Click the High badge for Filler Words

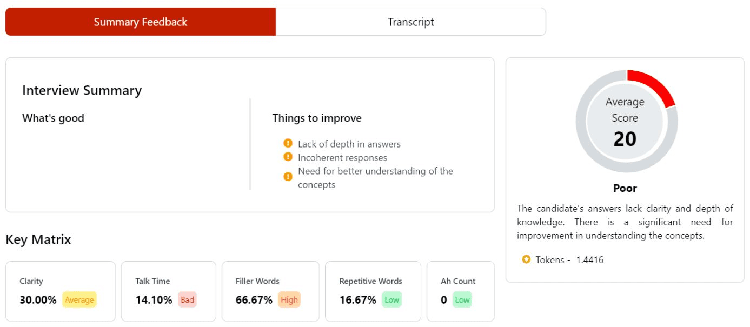point(289,300)
